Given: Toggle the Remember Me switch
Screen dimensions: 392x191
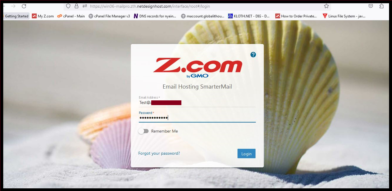Looking at the screenshot, I should 144,131.
